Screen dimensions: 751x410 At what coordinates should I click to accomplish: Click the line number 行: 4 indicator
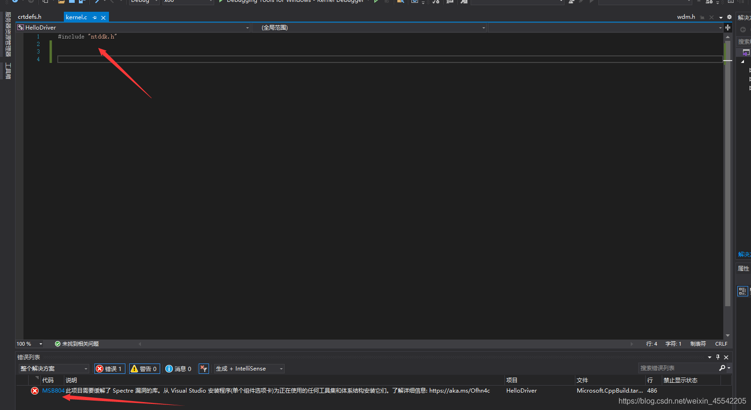[651, 344]
